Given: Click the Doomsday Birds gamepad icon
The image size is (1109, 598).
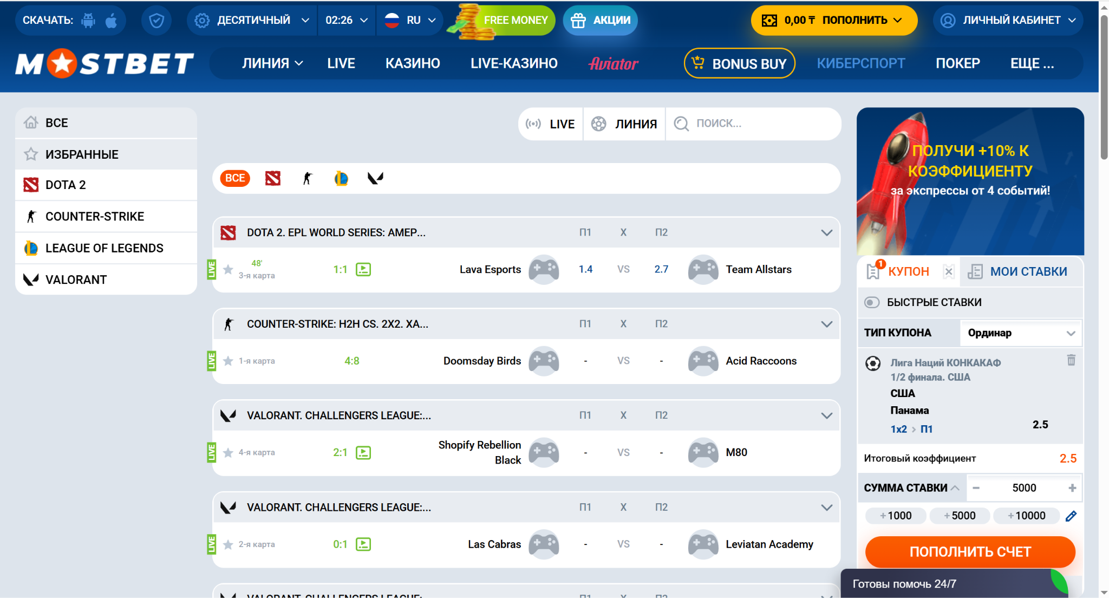Looking at the screenshot, I should [544, 361].
